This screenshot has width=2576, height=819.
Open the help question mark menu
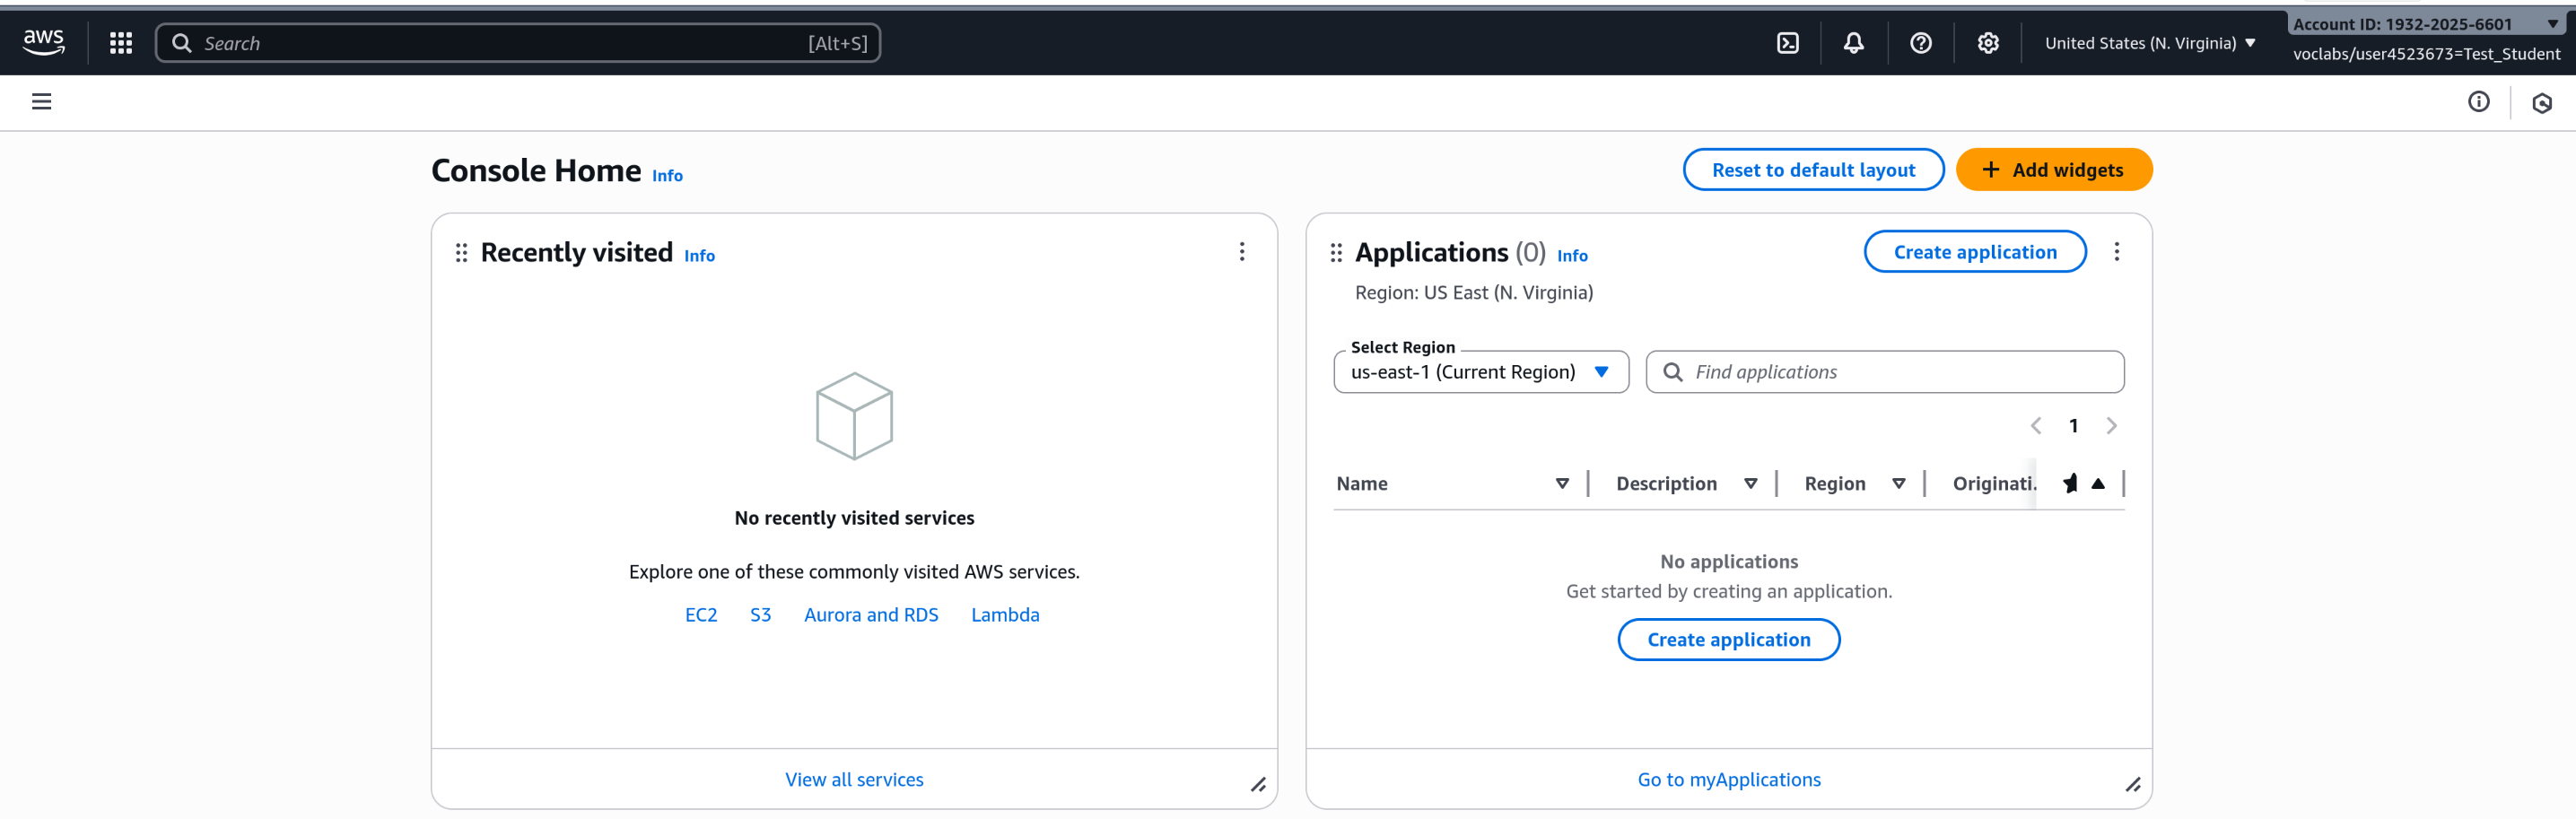(x=1920, y=43)
